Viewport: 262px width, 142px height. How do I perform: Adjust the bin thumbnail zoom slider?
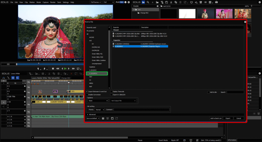(252, 6)
